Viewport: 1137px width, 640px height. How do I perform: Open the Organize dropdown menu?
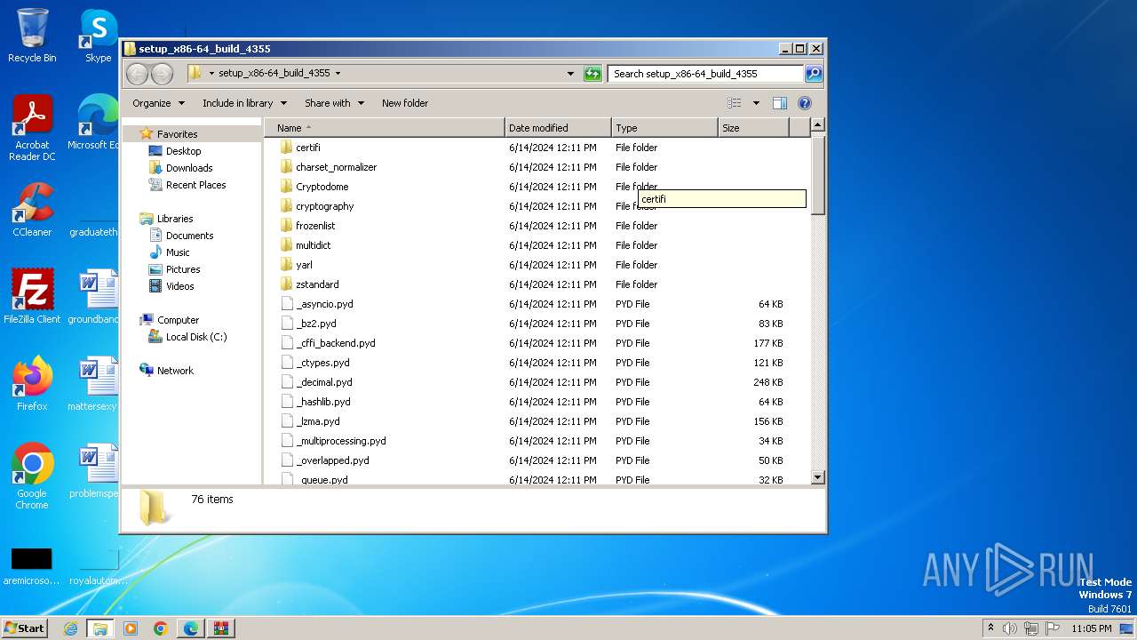point(159,103)
